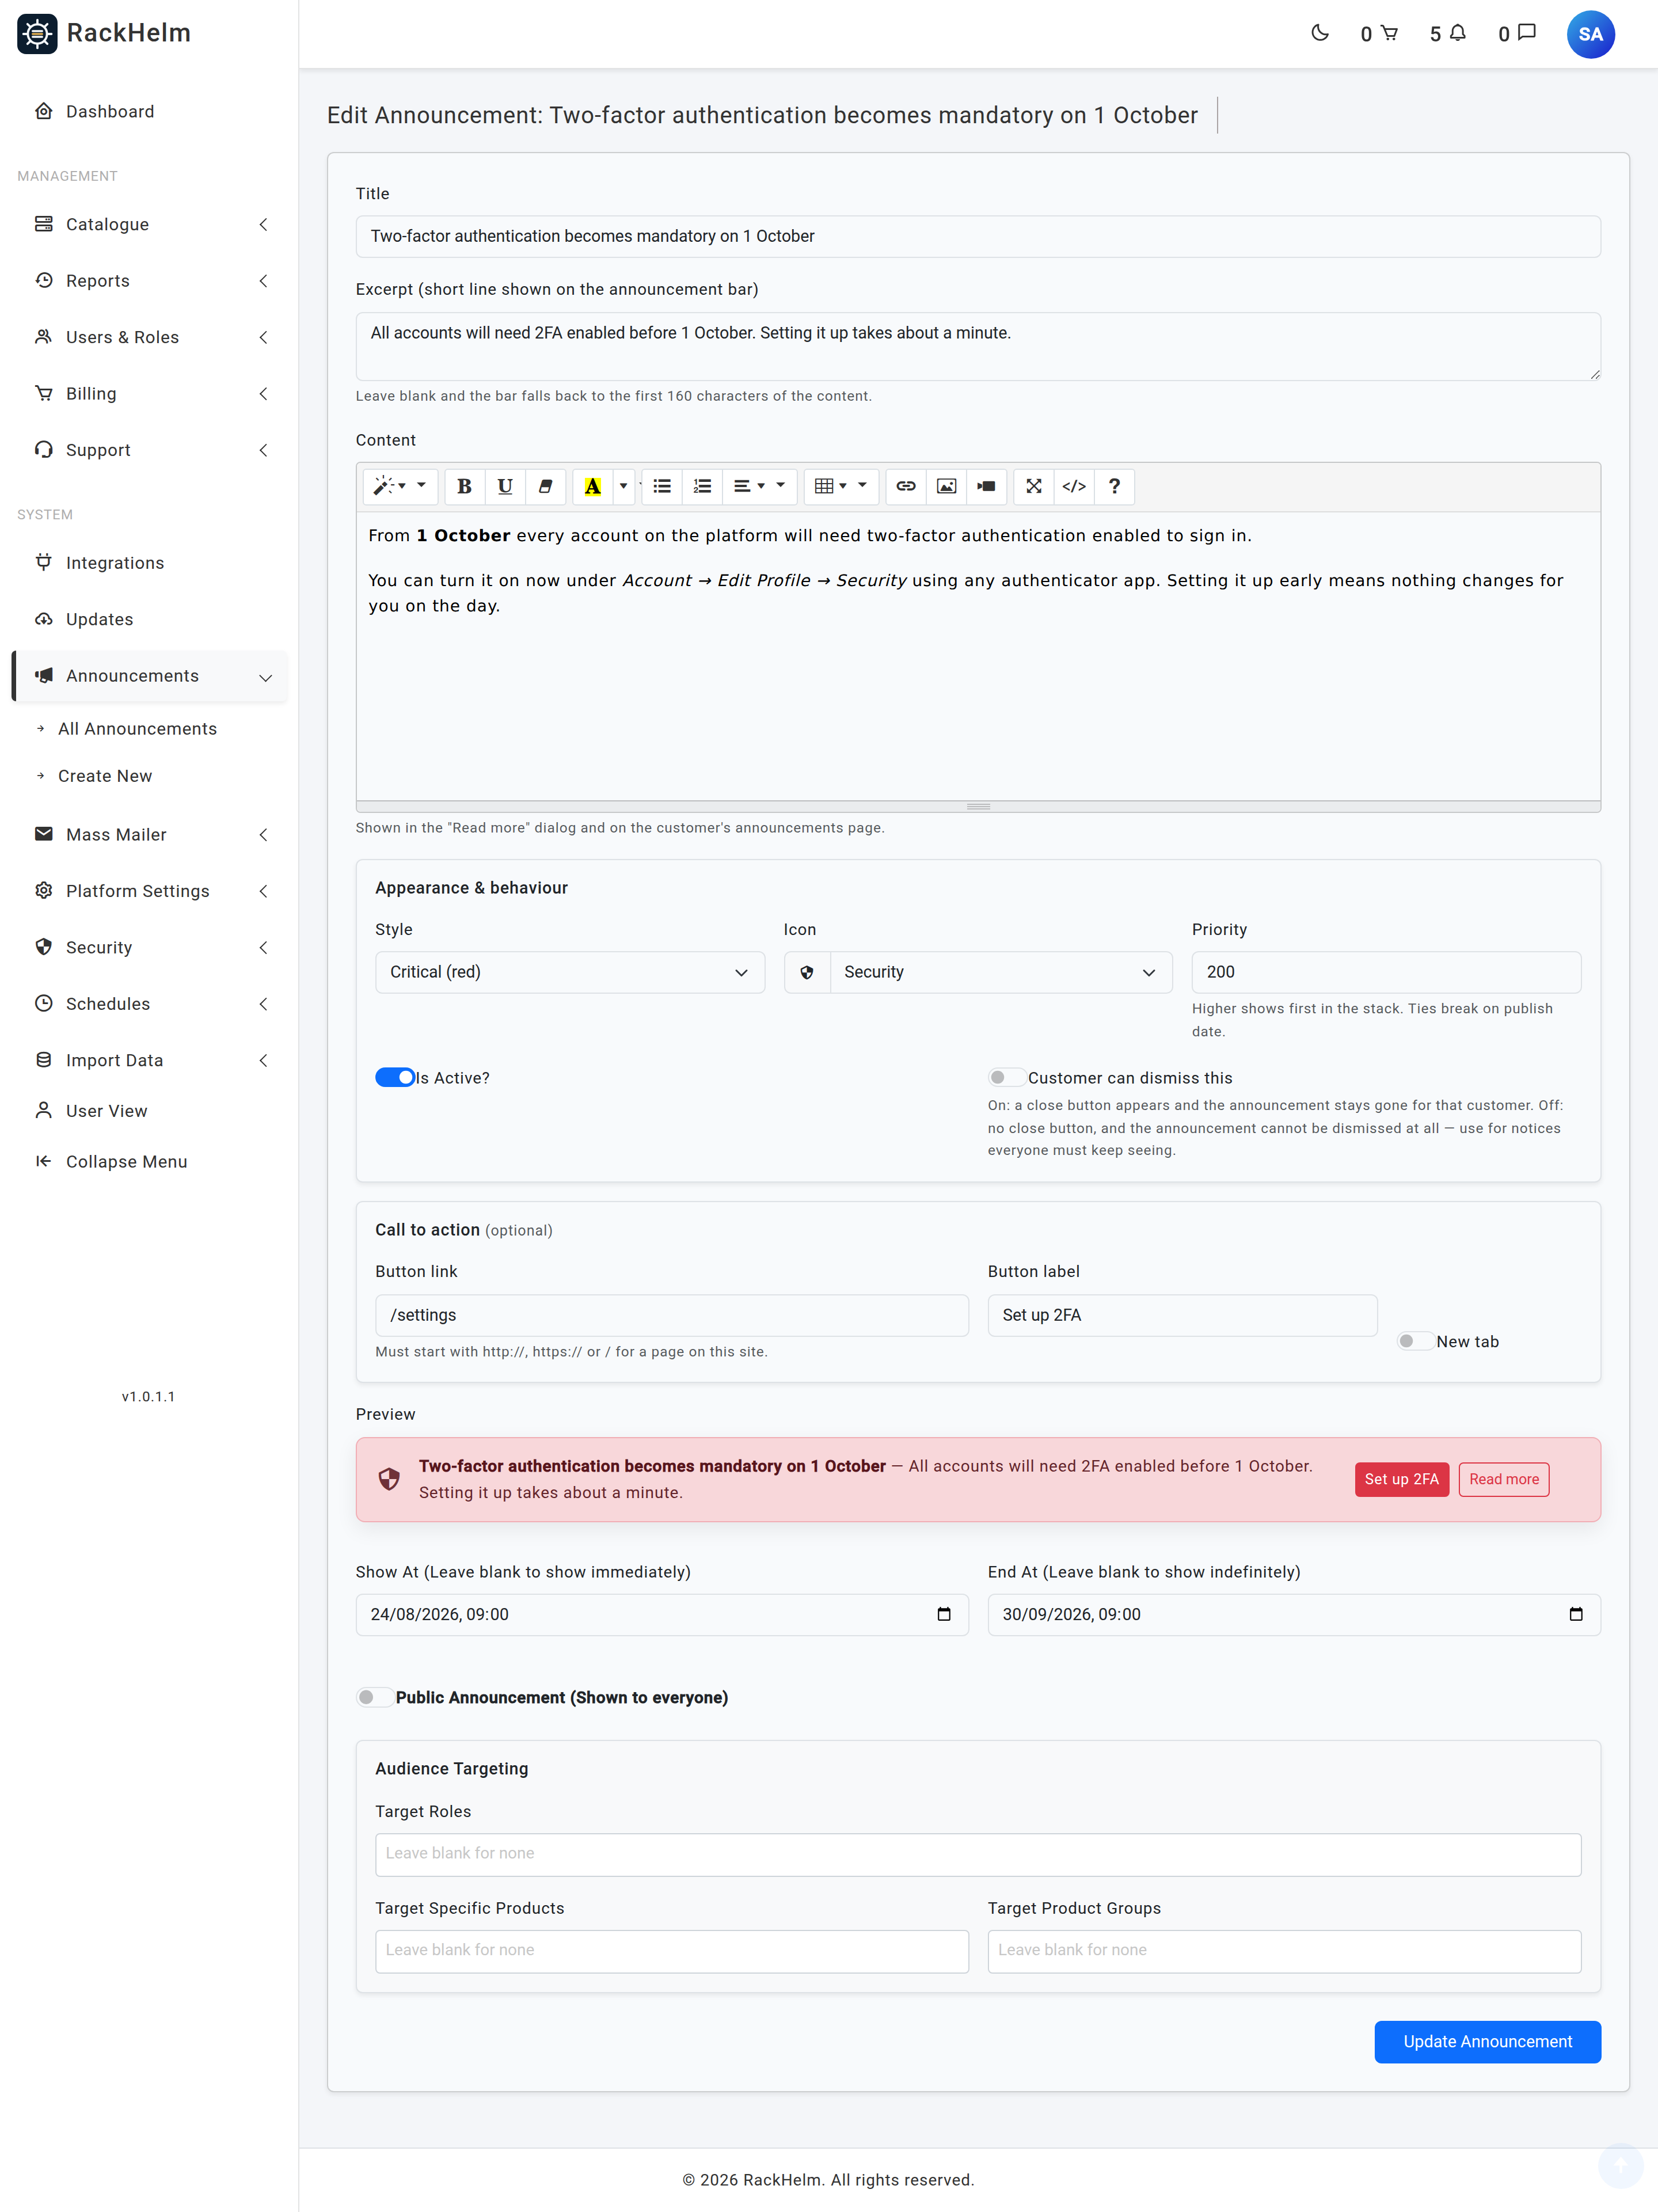Click the RackHelm logo
Image resolution: width=1658 pixels, height=2212 pixels.
coord(104,33)
